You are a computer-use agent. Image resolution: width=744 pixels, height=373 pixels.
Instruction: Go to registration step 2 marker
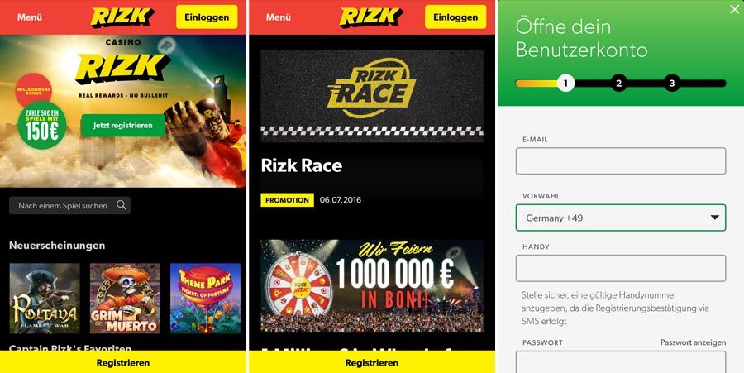point(618,84)
